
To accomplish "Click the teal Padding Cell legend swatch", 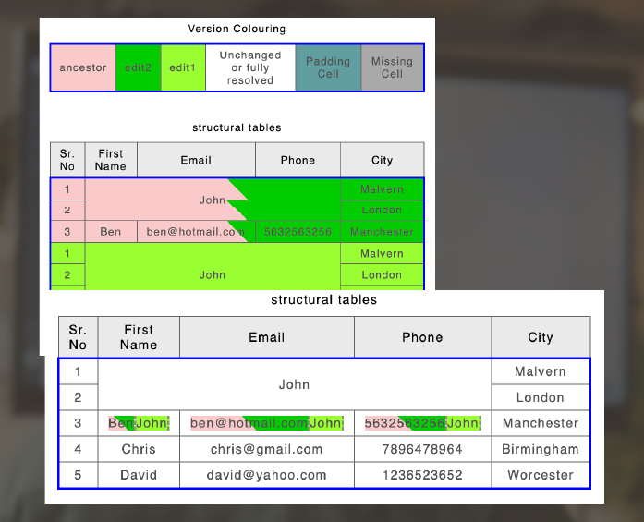I will (x=328, y=67).
